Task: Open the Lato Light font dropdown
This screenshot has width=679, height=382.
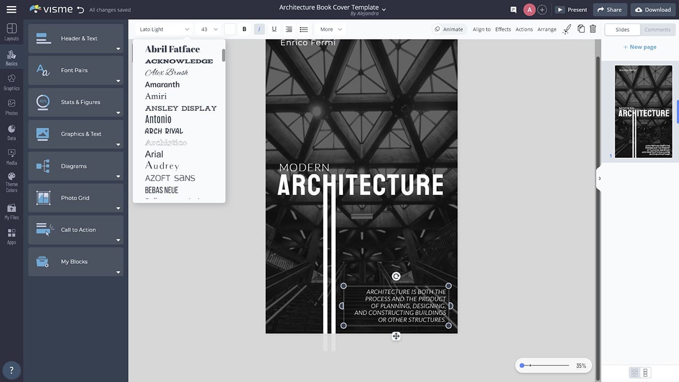Action: pyautogui.click(x=164, y=29)
